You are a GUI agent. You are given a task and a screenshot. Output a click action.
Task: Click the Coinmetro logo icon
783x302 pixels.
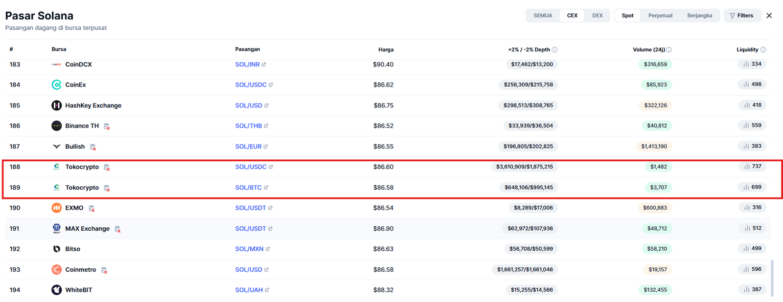point(57,269)
